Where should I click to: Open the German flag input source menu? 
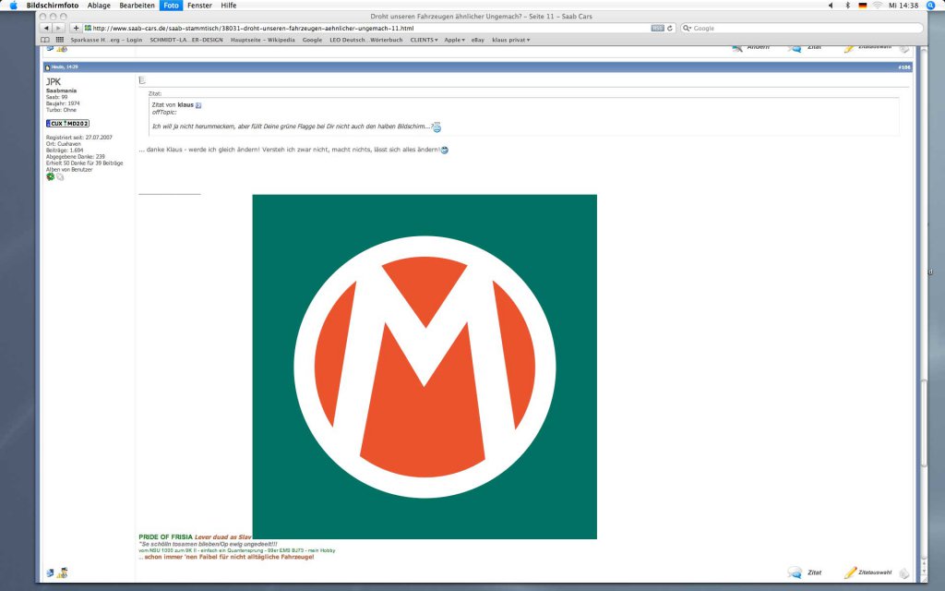coord(863,6)
